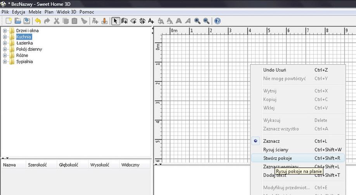Click the delete broom icon

point(84,21)
